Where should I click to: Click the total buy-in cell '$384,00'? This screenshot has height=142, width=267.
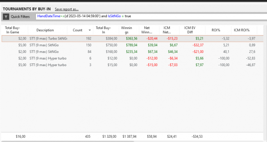[x=111, y=38]
